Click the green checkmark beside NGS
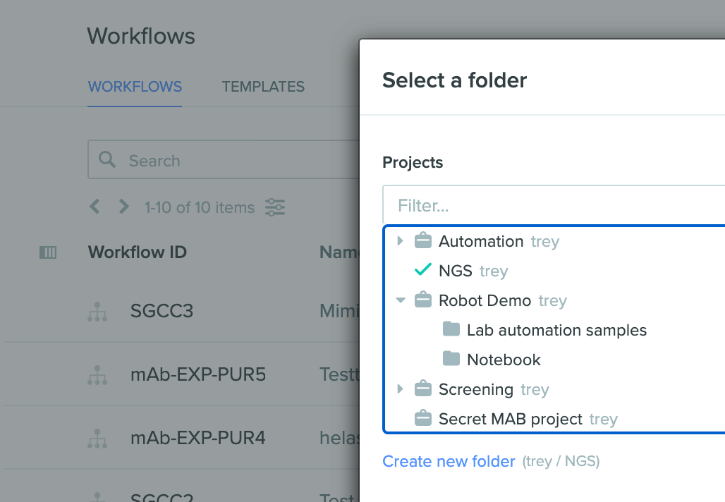Viewport: 725px width, 502px height. click(x=423, y=269)
